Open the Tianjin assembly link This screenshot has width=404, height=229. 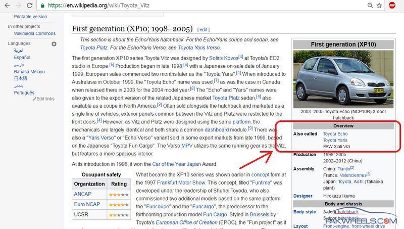click(344, 169)
